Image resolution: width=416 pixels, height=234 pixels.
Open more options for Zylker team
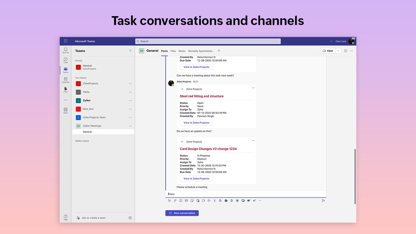[x=130, y=101]
